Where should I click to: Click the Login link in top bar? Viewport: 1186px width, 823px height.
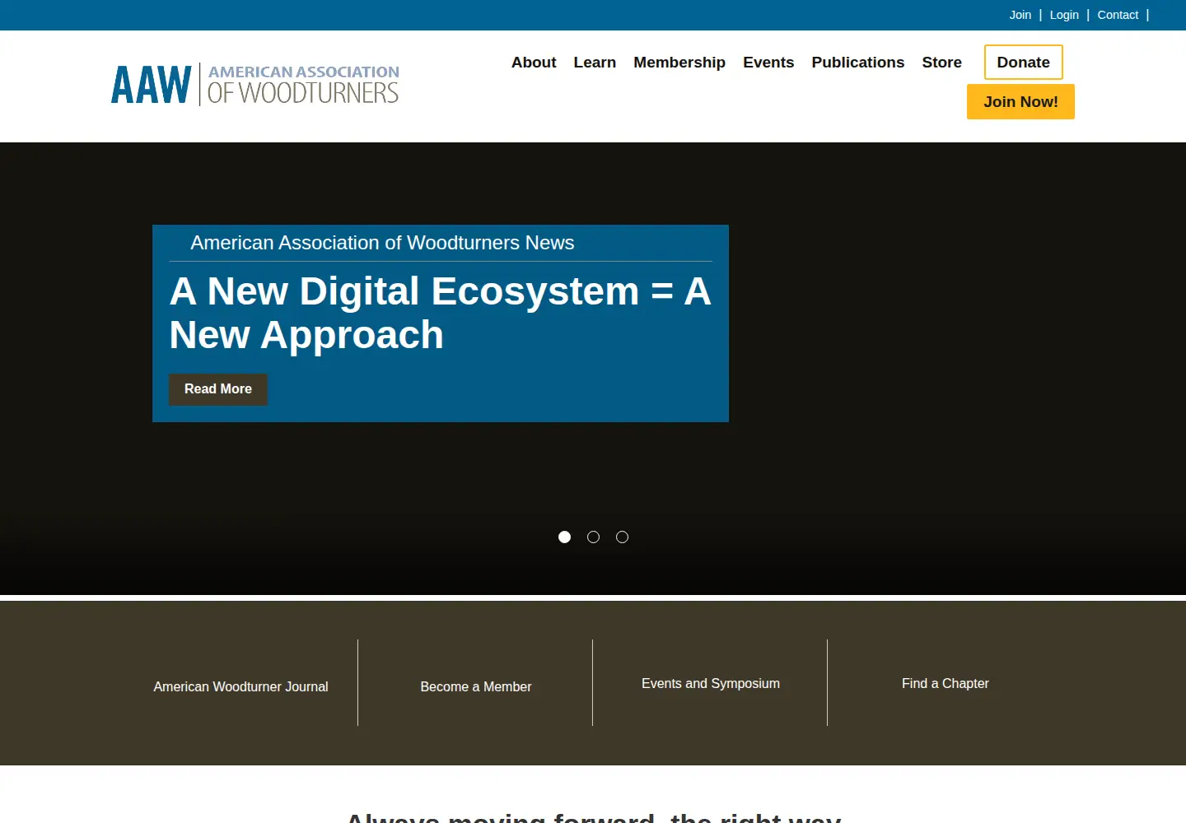click(1064, 15)
